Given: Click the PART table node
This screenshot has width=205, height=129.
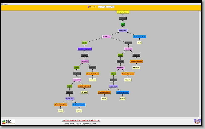Looking at the screenshot, I should pyautogui.click(x=139, y=43).
